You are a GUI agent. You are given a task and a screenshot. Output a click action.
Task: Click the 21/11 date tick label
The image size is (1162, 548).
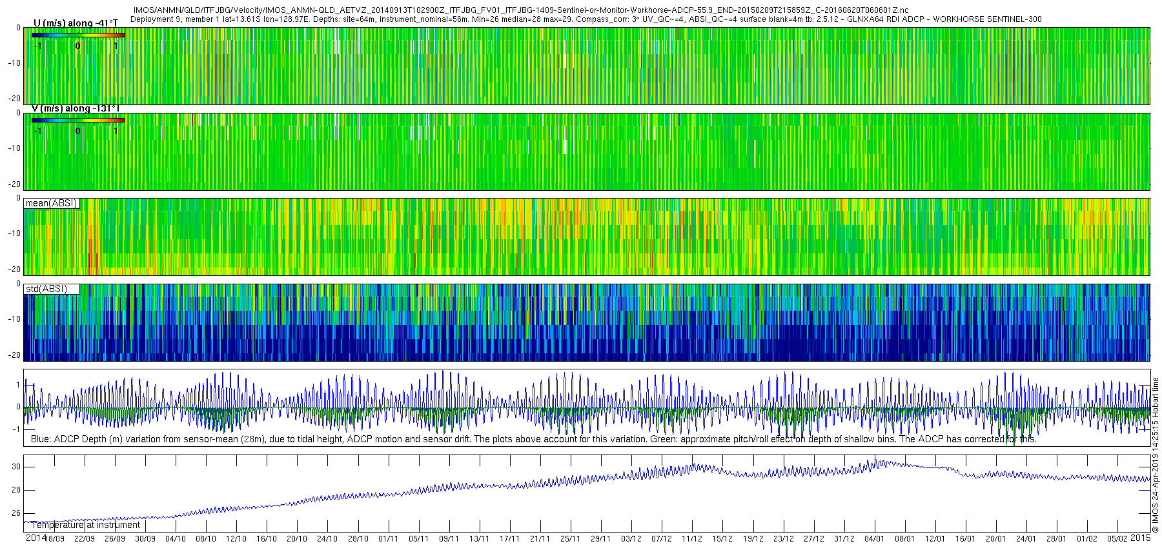click(540, 539)
